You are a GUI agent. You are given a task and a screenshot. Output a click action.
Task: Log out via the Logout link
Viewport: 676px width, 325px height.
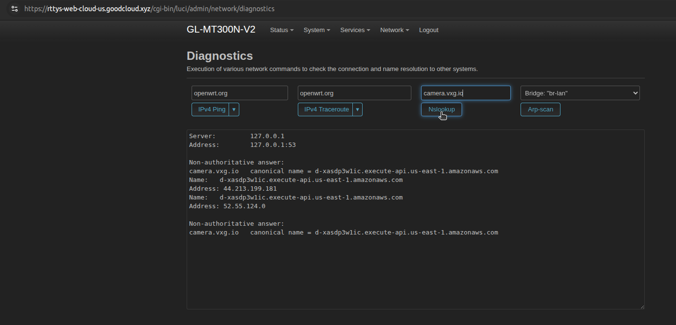point(428,30)
